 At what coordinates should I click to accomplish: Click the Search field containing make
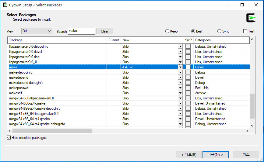tap(82, 31)
